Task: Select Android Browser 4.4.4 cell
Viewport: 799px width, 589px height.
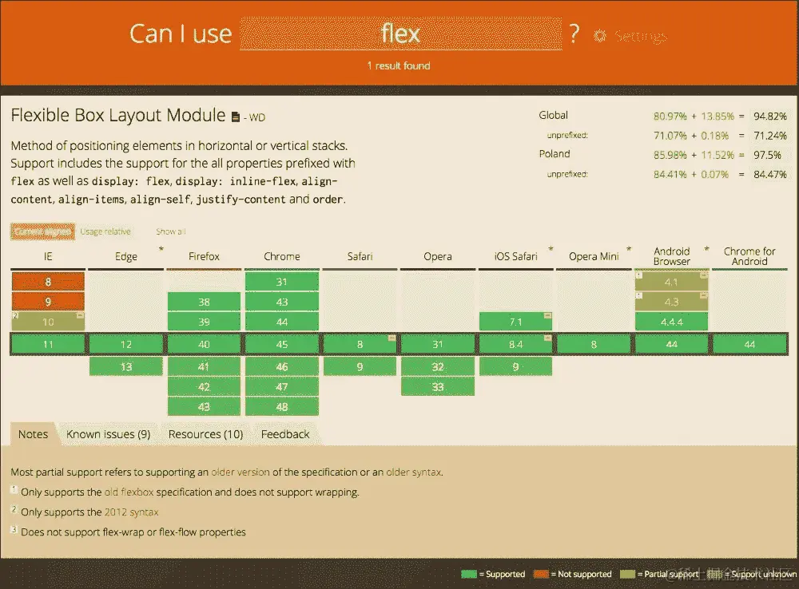Action: 672,322
